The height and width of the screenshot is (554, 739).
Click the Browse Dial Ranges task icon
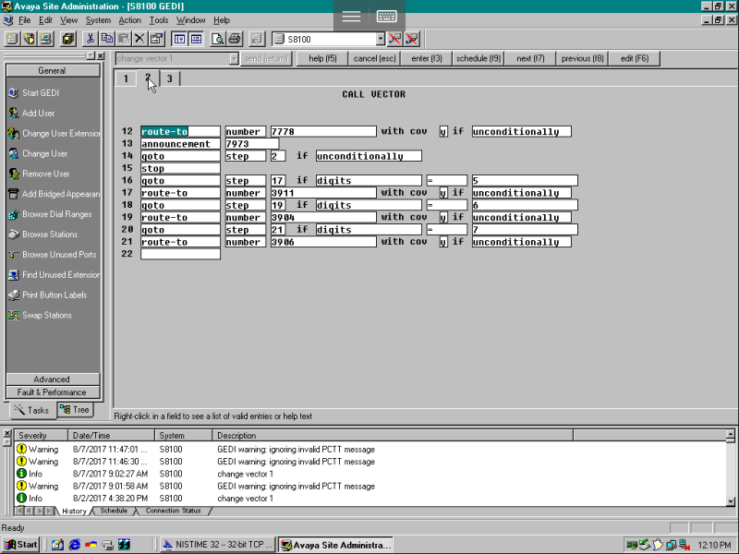pos(14,214)
